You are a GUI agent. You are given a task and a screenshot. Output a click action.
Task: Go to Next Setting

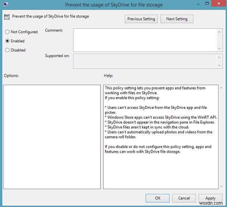pos(177,19)
